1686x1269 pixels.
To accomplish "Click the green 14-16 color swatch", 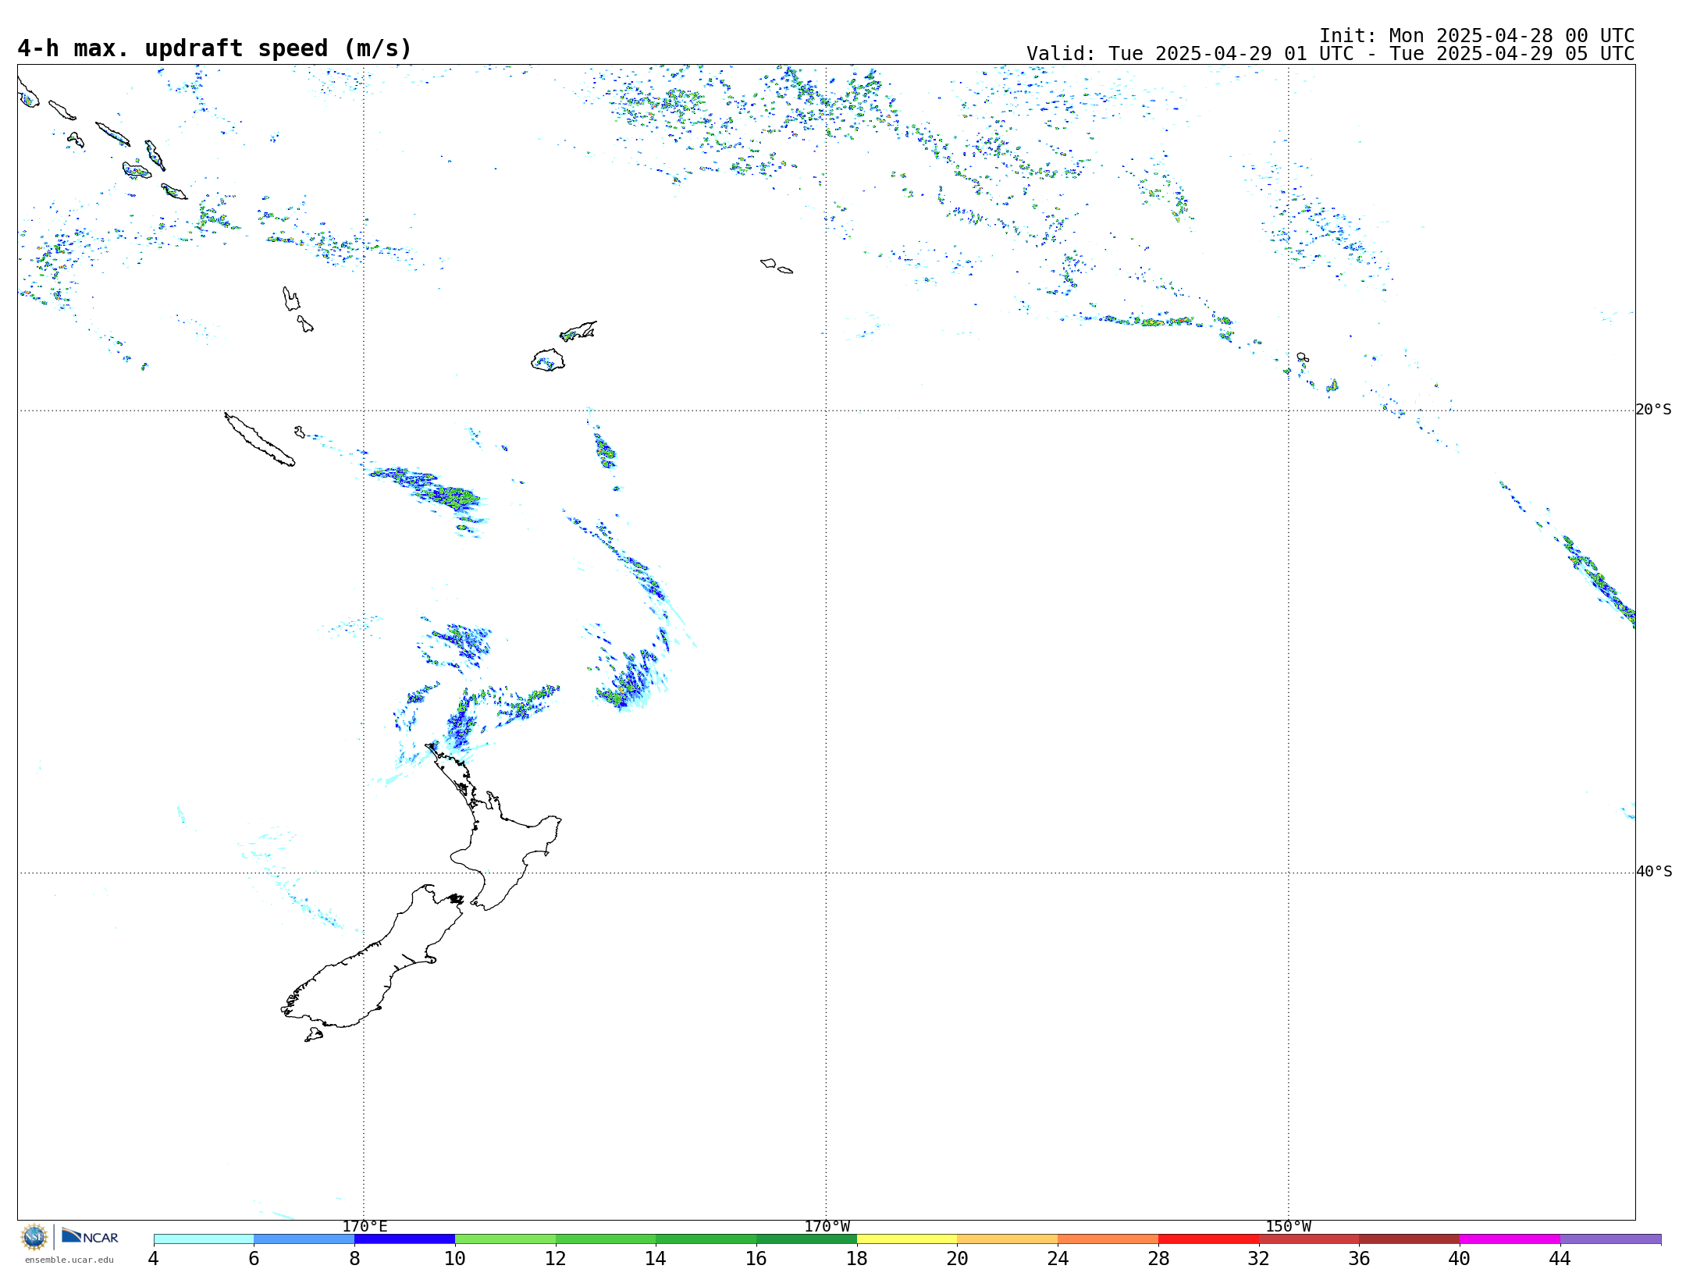I will [x=706, y=1239].
